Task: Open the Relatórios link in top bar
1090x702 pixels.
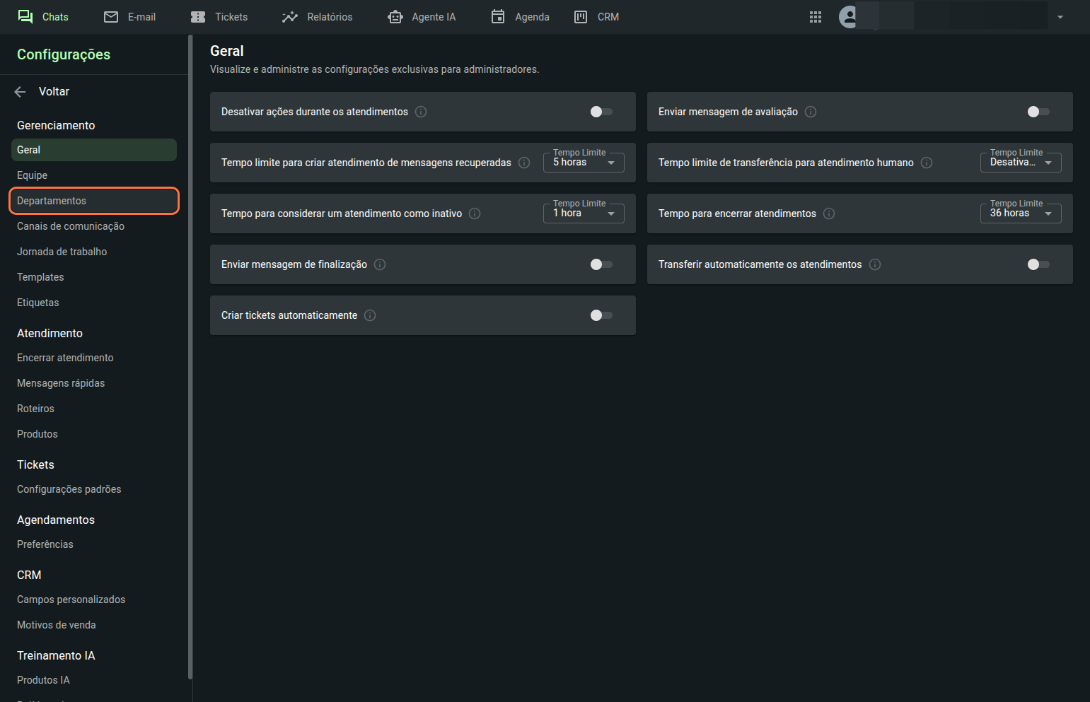Action: click(x=317, y=17)
